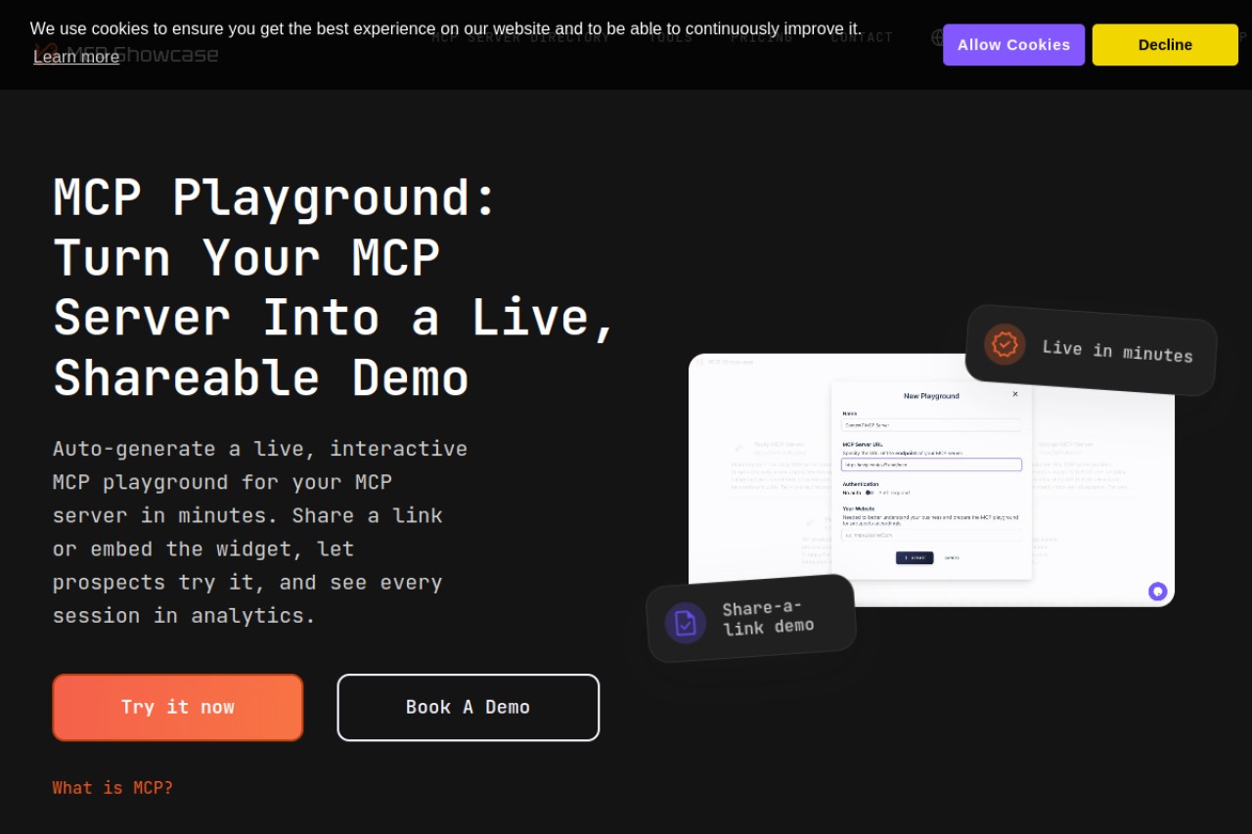Select the Your Website input field

931,535
